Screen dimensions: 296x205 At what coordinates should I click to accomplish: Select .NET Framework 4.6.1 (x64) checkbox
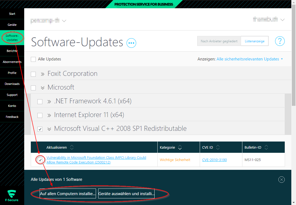tap(40, 102)
